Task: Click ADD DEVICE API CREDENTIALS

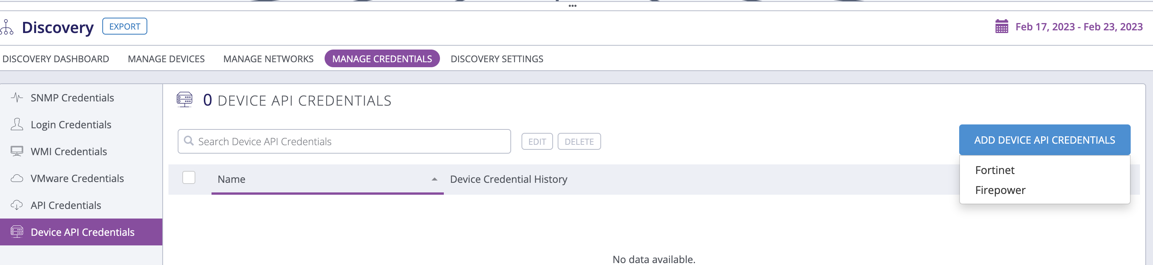Action: point(1044,139)
